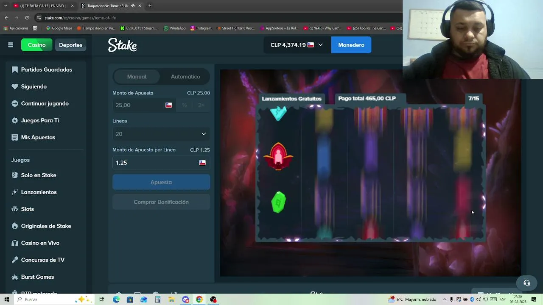Switch to the Deportes section
This screenshot has height=305, width=543.
[x=70, y=45]
